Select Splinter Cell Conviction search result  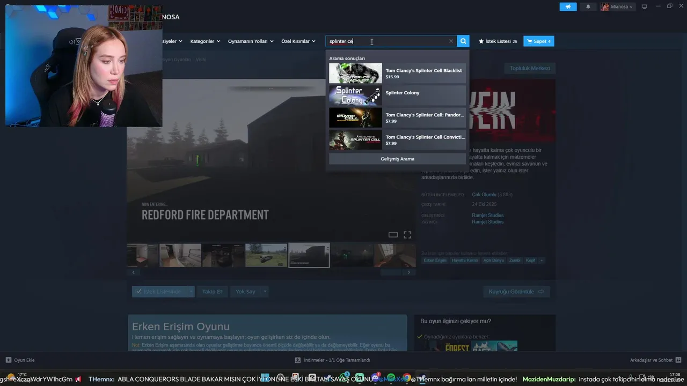tap(397, 139)
